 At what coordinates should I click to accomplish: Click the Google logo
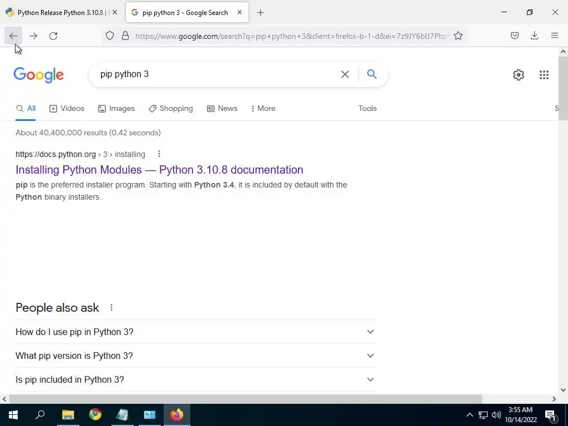click(39, 75)
